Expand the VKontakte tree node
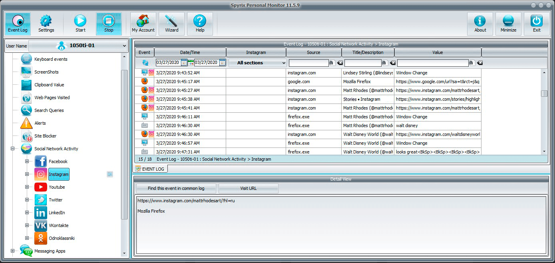Screen dimensions: 555x263 tap(27, 225)
